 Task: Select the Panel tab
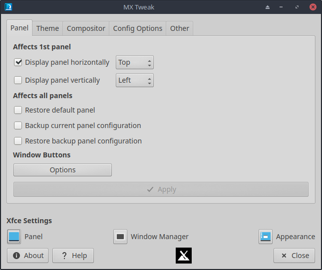19,28
